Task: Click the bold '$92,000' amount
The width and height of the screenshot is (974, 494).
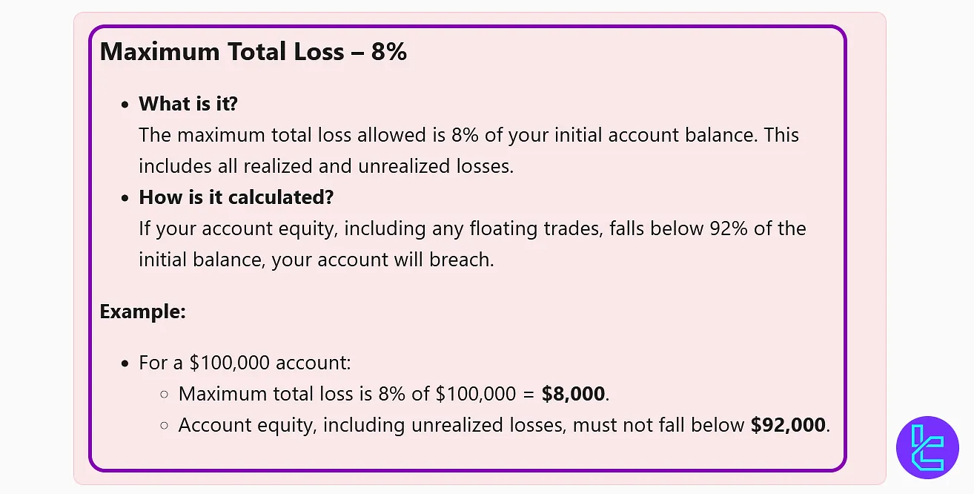Action: 787,425
